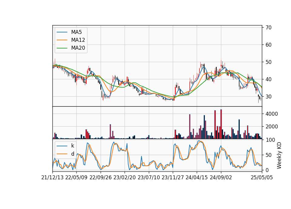The height and width of the screenshot is (209, 291).
Task: Click the 21/12/13 date label
Action: tap(52, 177)
